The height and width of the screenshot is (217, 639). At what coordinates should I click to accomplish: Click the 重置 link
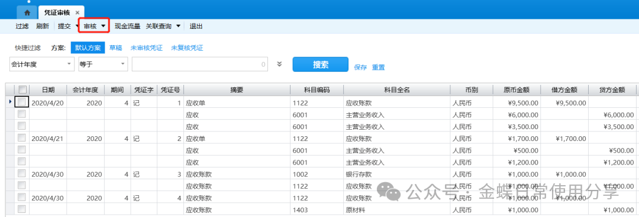pos(378,67)
